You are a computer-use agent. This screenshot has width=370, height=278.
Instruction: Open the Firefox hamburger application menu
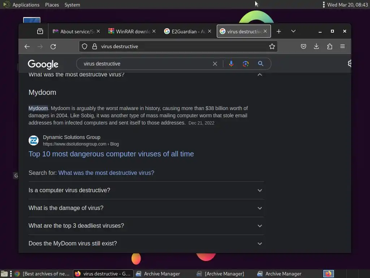[x=343, y=47]
